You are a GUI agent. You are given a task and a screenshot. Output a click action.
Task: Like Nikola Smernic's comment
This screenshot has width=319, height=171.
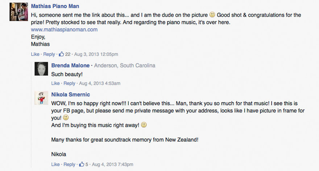55,164
